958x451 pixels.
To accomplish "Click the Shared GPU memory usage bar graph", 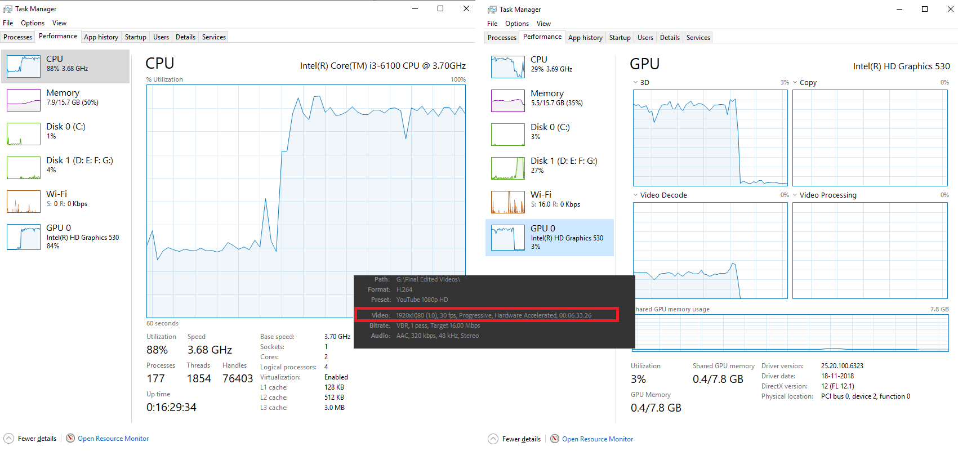I will click(x=791, y=333).
